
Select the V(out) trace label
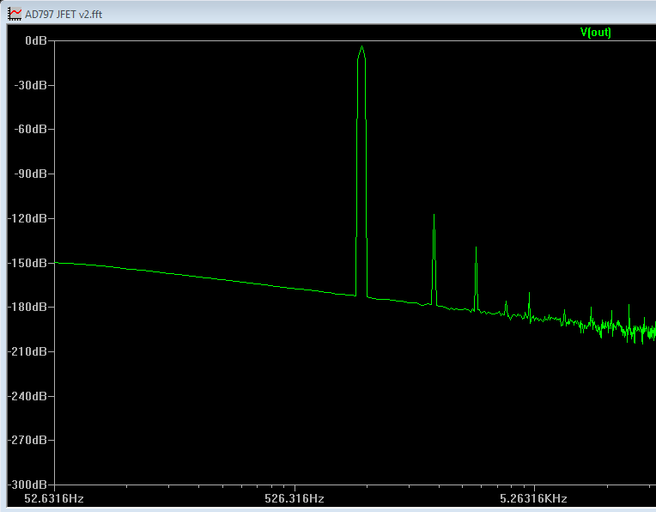point(595,33)
